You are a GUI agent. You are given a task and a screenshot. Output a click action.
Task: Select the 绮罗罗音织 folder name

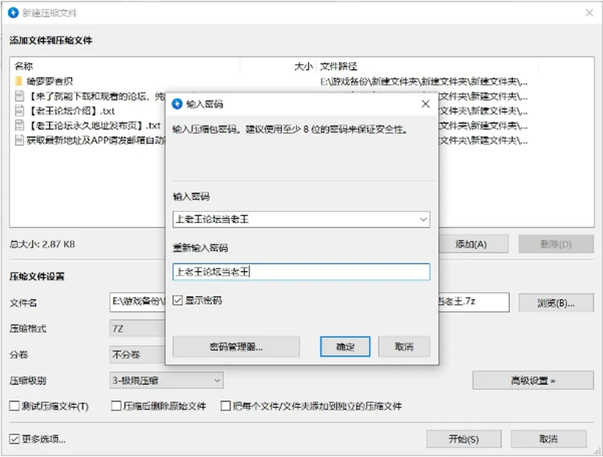50,81
